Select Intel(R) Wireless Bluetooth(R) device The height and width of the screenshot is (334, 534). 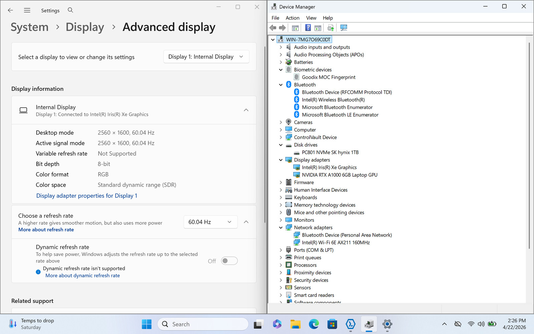pos(333,100)
